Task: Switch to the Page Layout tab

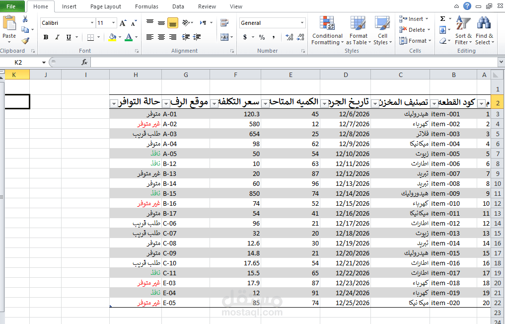Action: point(106,6)
